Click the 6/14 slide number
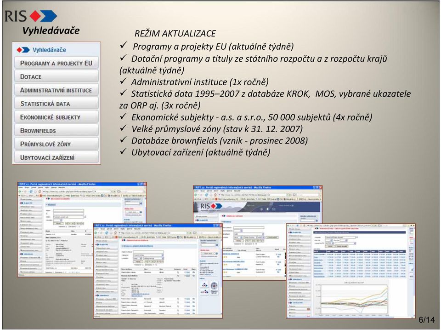The image size is (441, 330). pyautogui.click(x=426, y=320)
